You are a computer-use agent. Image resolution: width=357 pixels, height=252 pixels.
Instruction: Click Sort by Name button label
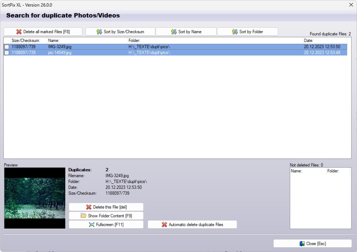point(190,32)
